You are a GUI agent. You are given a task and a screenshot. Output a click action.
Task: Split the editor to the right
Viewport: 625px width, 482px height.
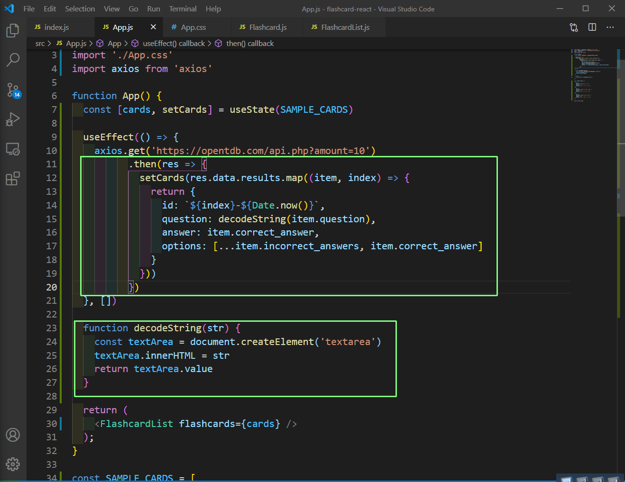[x=592, y=27]
